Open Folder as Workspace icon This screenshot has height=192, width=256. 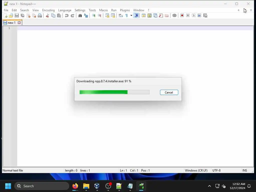click(167, 15)
